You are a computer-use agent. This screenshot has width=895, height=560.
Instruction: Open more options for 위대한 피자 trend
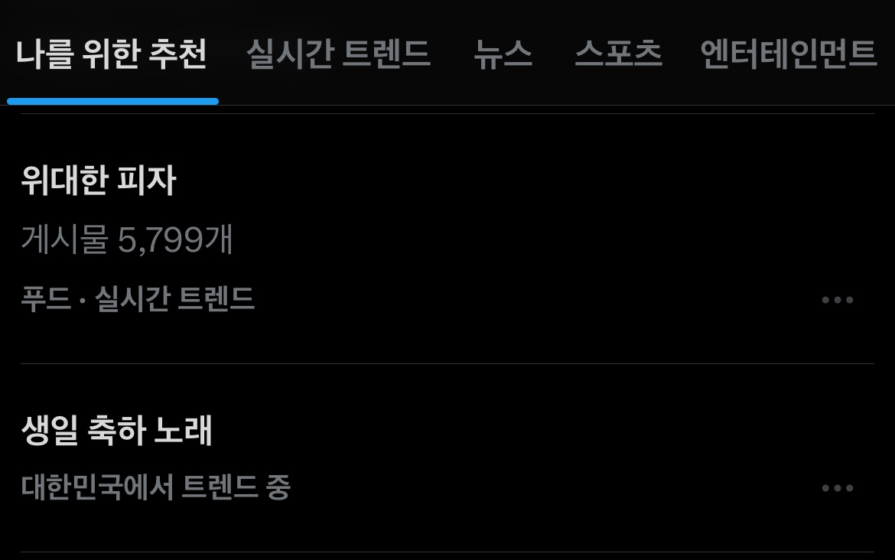(838, 300)
